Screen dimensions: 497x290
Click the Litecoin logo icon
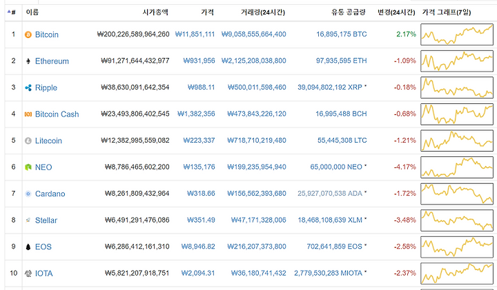[28, 141]
